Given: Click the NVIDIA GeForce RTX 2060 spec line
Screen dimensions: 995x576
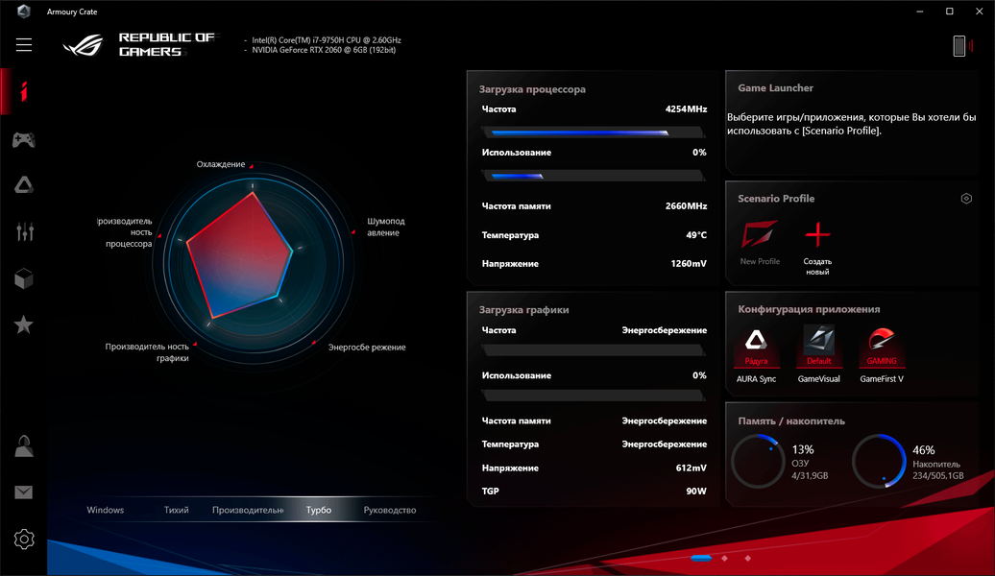Looking at the screenshot, I should (x=324, y=50).
